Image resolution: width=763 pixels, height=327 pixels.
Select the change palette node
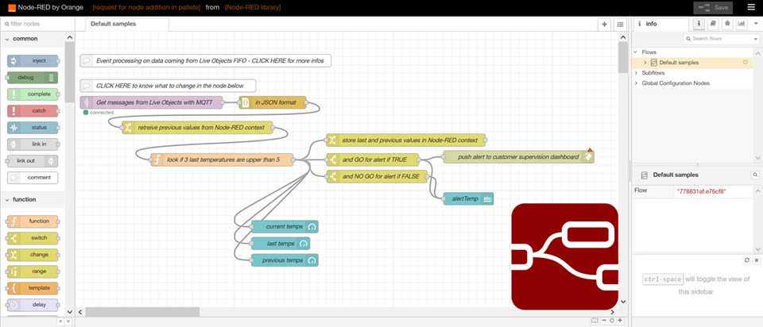[x=33, y=255]
